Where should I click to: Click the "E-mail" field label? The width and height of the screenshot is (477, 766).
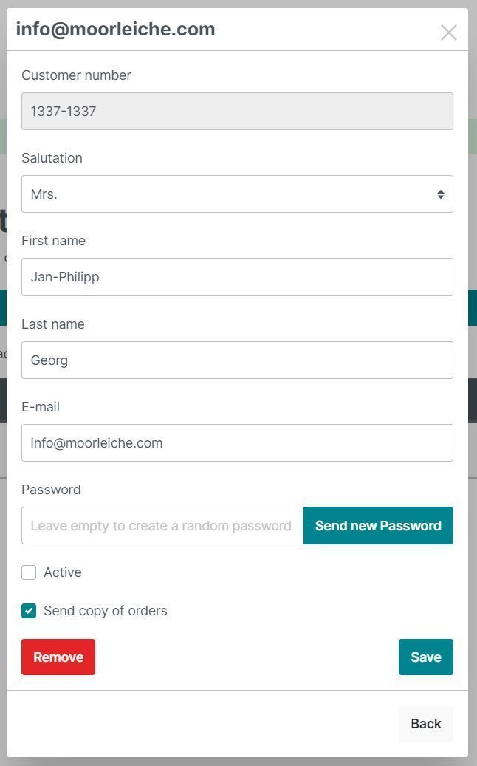click(x=41, y=407)
